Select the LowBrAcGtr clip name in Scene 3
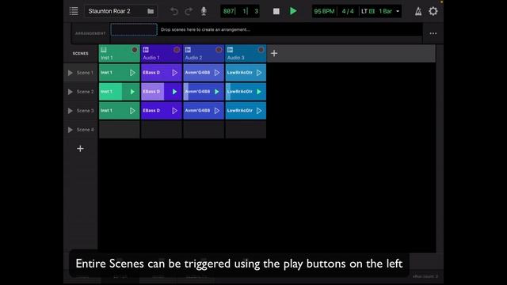The height and width of the screenshot is (285, 507). (x=239, y=111)
